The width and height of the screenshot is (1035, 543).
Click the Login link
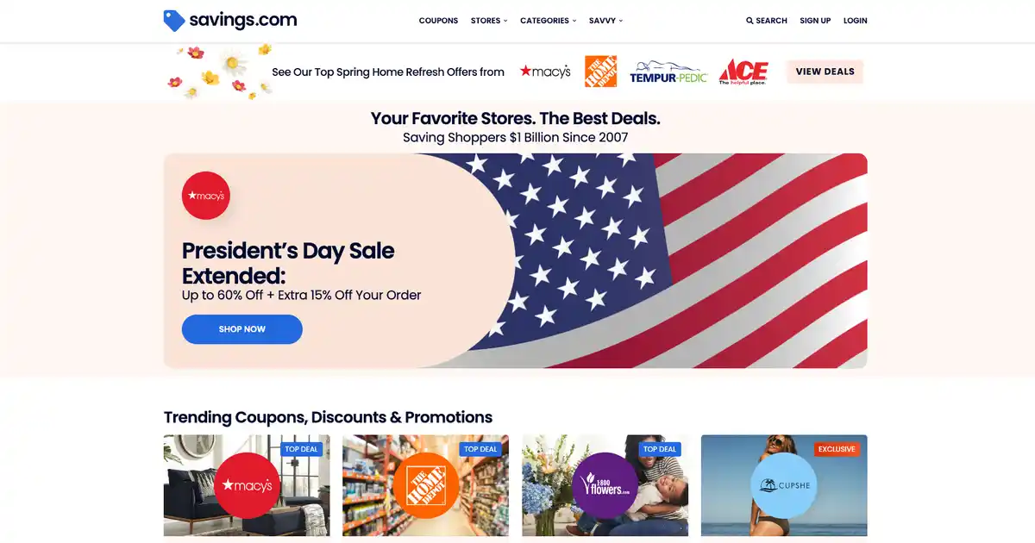coord(856,21)
